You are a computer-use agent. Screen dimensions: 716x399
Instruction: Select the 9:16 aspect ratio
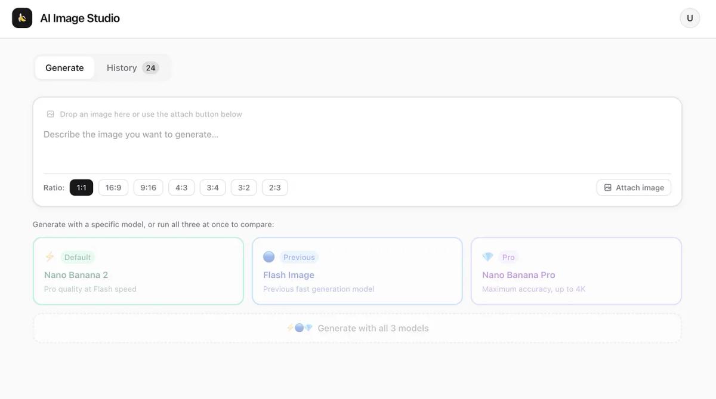coord(148,187)
